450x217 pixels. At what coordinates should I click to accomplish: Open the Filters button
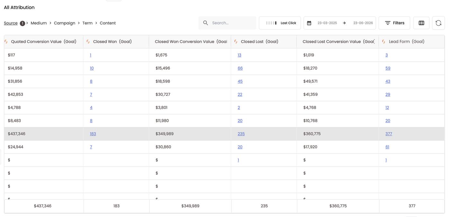pyautogui.click(x=394, y=23)
